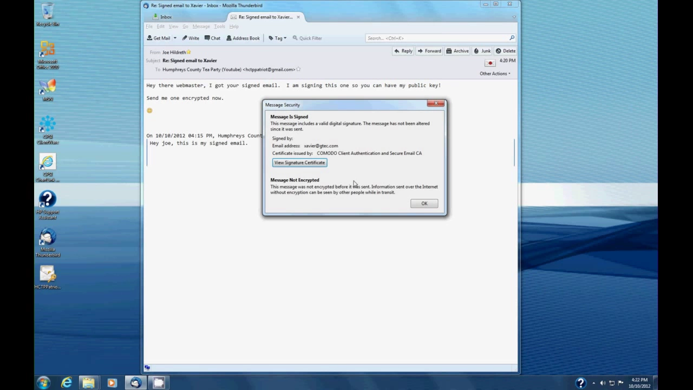Screen dimensions: 693x390
Task: Click the signed-message envelope seal icon
Action: tap(490, 63)
